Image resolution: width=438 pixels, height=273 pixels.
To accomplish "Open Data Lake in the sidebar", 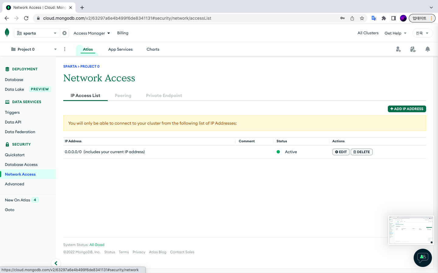I will coord(14,89).
